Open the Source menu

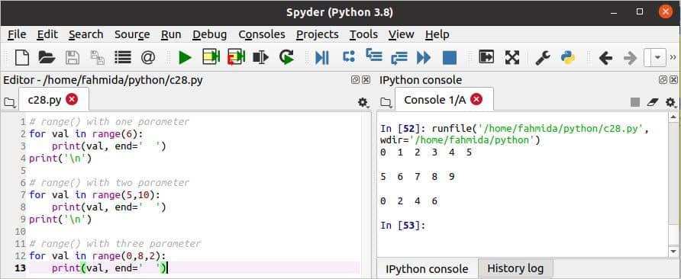[x=132, y=34]
